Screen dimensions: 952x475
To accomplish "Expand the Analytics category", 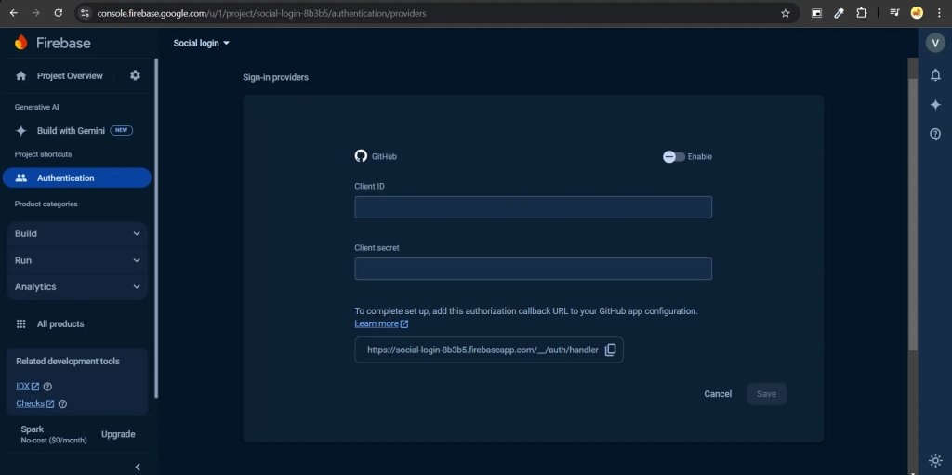I will (x=77, y=286).
